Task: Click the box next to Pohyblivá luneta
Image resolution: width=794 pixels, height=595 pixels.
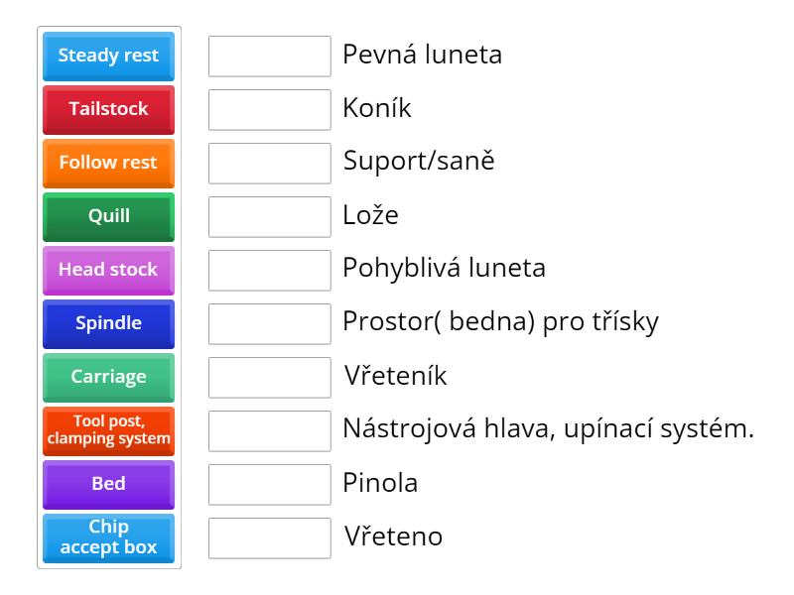Action: (270, 270)
